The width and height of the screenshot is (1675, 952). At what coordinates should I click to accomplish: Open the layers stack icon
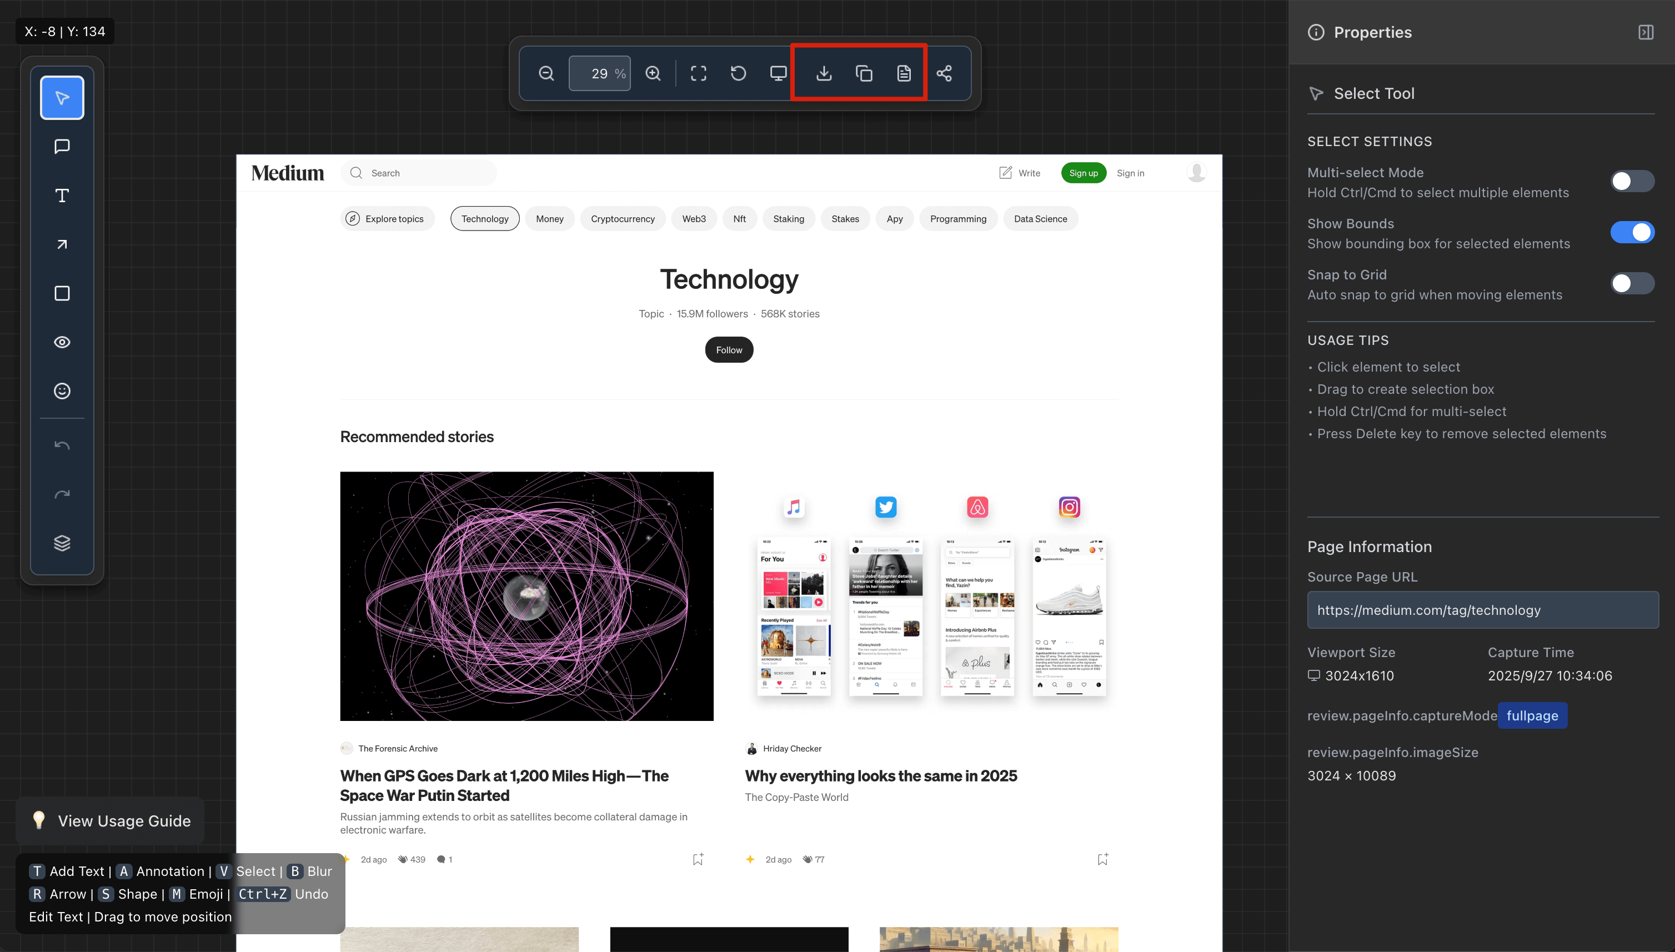point(62,543)
